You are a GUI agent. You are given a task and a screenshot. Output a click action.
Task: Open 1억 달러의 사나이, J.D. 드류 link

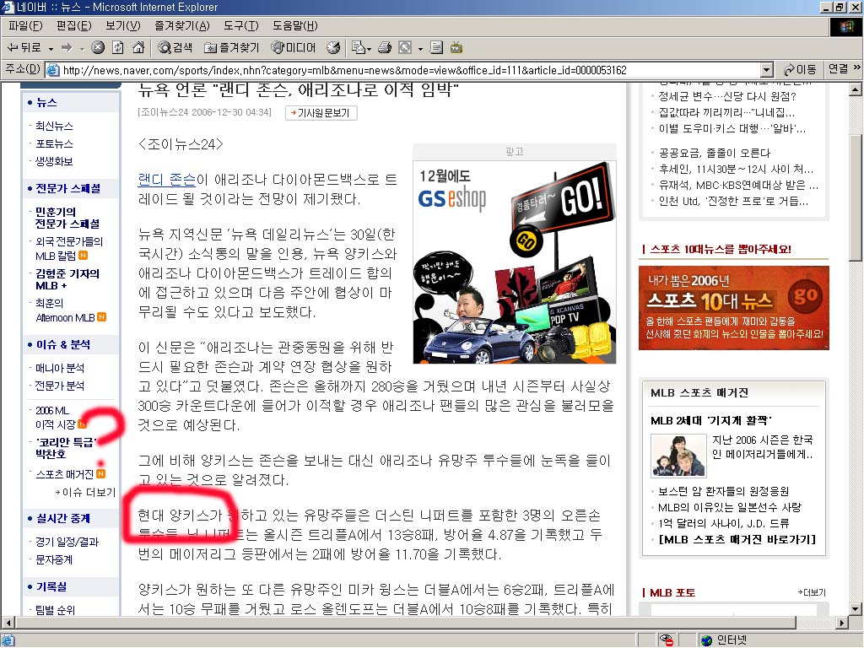[723, 523]
